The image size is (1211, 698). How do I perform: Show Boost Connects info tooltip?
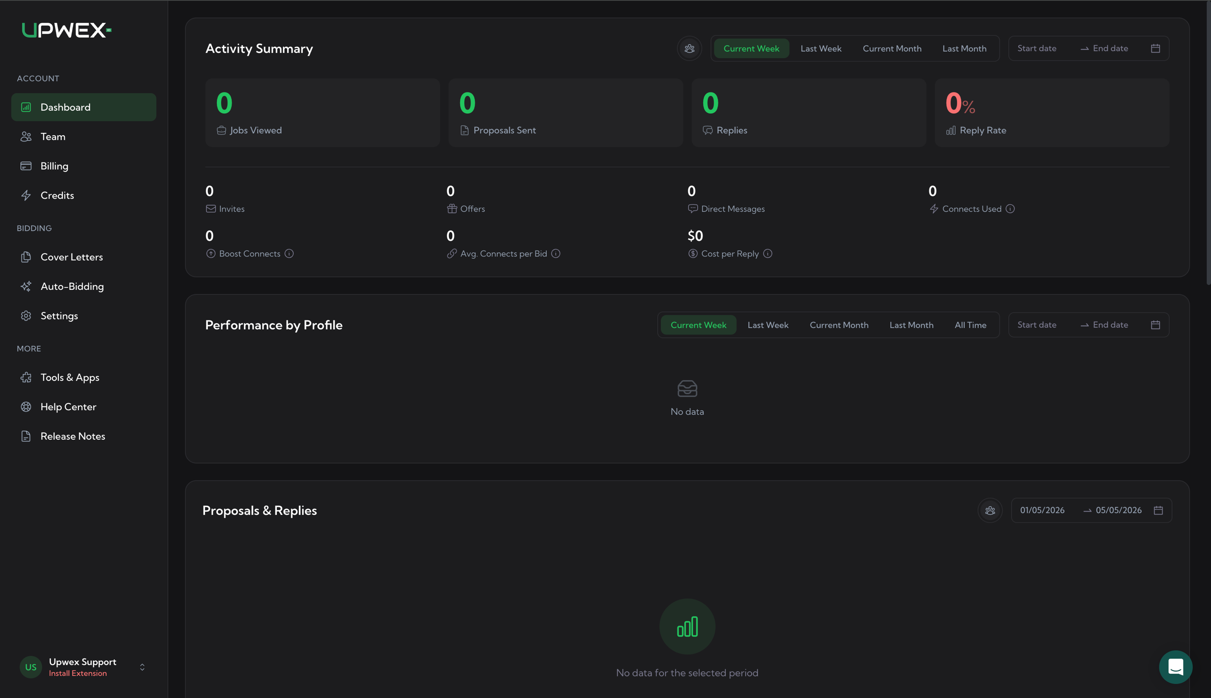click(x=289, y=254)
